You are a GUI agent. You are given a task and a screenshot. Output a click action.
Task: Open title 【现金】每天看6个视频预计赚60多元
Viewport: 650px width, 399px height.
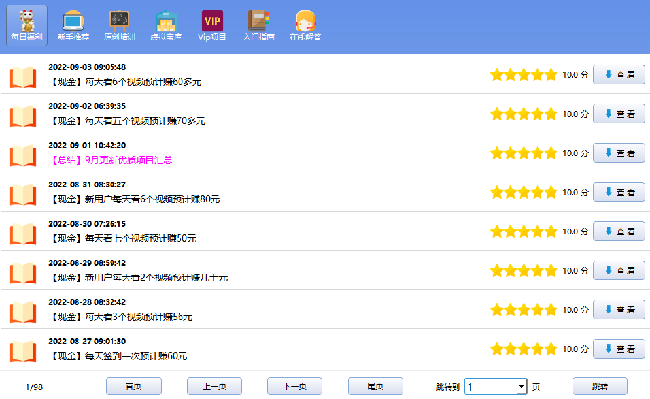125,82
